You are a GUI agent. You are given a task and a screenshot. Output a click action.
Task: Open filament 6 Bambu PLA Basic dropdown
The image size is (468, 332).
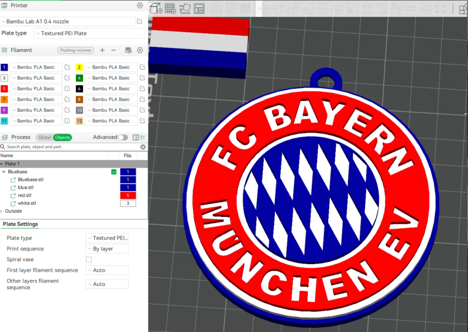pyautogui.click(x=111, y=89)
